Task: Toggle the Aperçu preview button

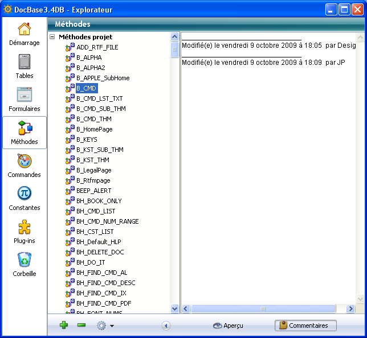Action: click(228, 325)
